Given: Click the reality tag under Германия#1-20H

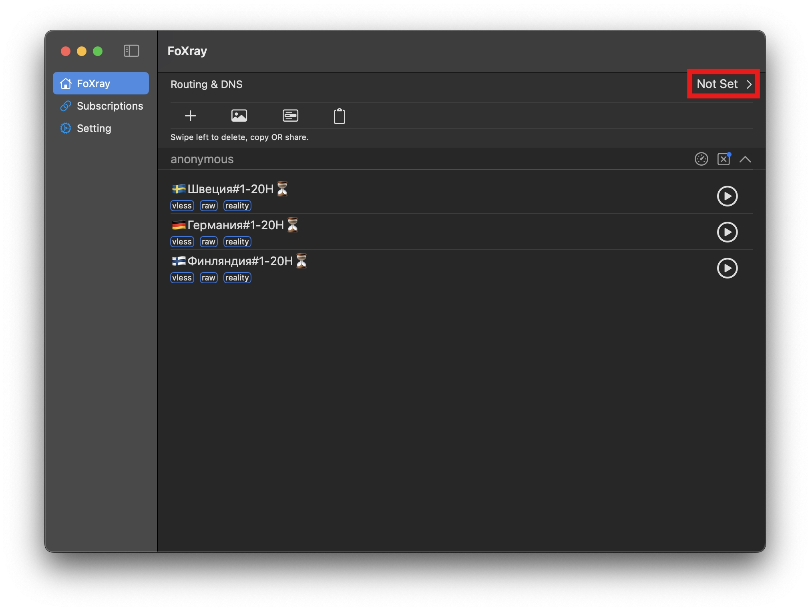Looking at the screenshot, I should 237,242.
